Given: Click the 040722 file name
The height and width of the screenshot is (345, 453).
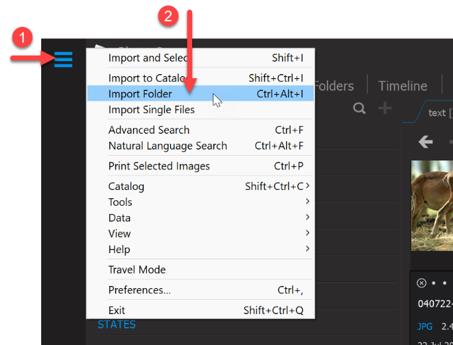Looking at the screenshot, I should pyautogui.click(x=435, y=304).
